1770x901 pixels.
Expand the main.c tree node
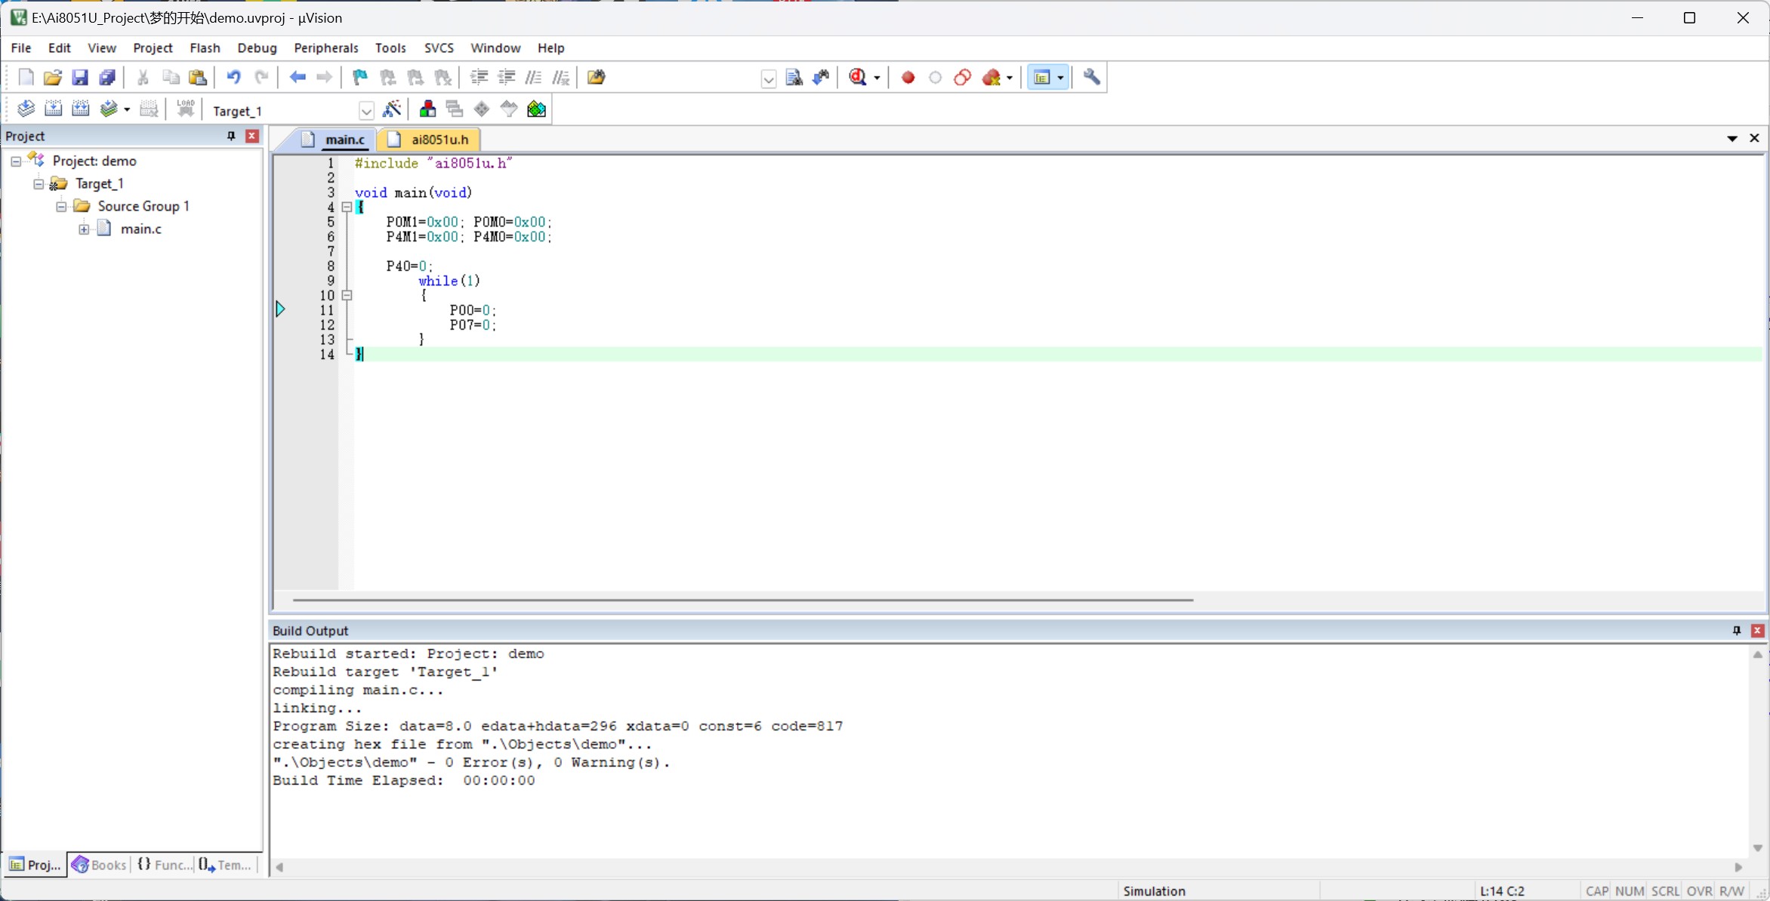pyautogui.click(x=84, y=229)
